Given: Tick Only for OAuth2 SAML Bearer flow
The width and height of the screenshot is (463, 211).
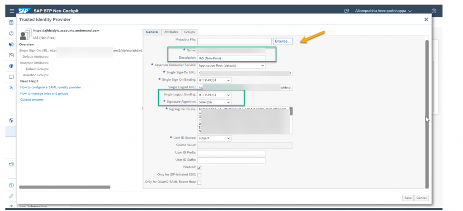Looking at the screenshot, I should pyautogui.click(x=199, y=183).
